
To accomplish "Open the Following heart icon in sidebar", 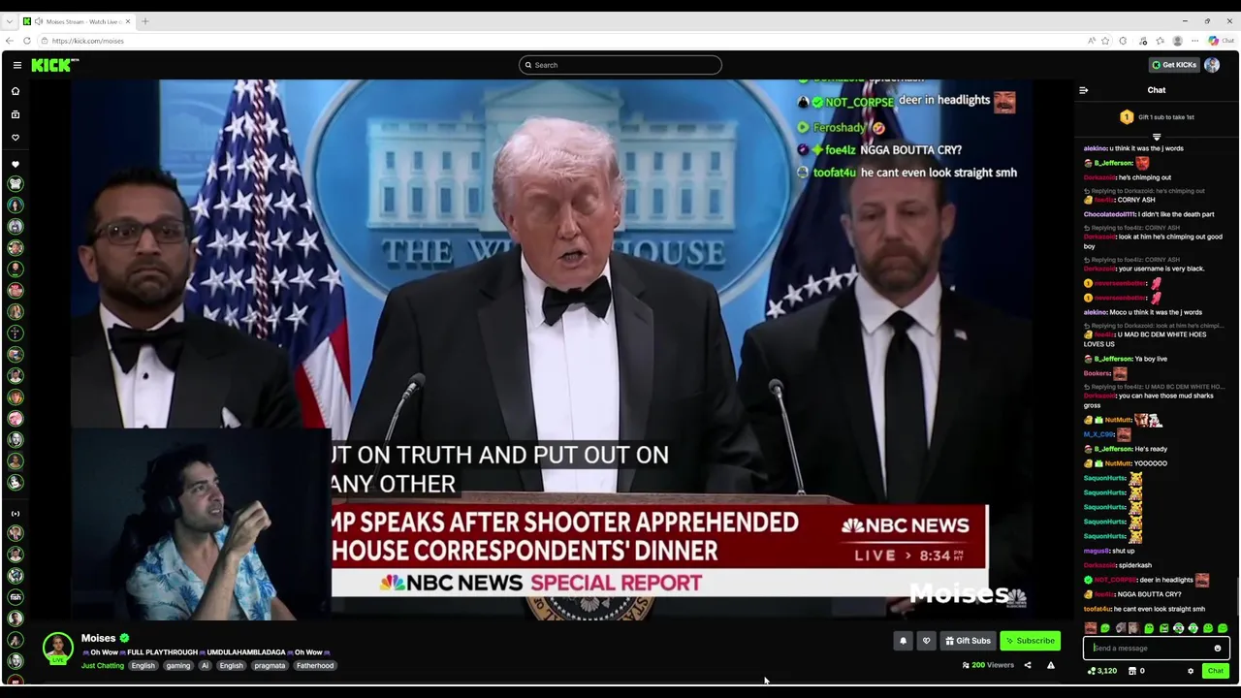I will [x=16, y=138].
